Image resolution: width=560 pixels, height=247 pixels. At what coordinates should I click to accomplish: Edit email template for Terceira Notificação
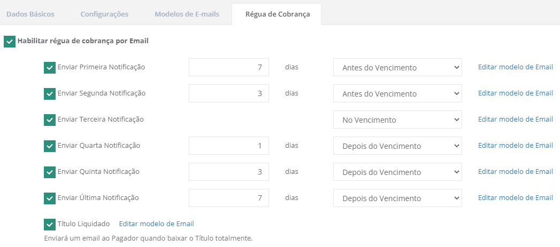coord(515,119)
